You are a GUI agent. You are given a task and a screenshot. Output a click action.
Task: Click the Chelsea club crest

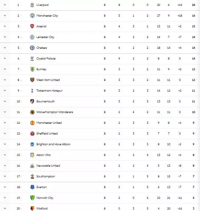(32, 48)
